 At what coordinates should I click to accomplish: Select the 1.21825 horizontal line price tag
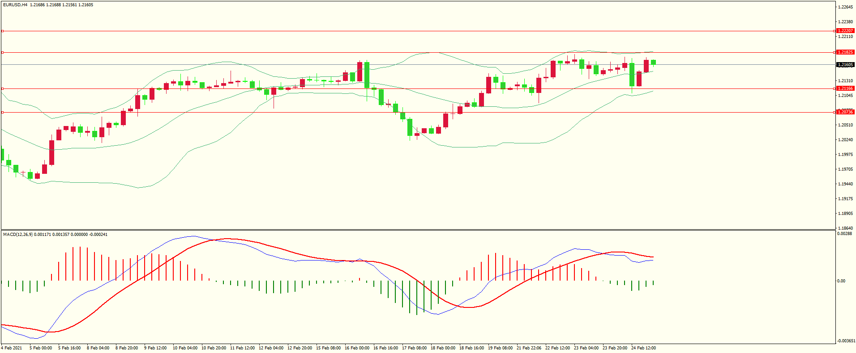(x=845, y=52)
